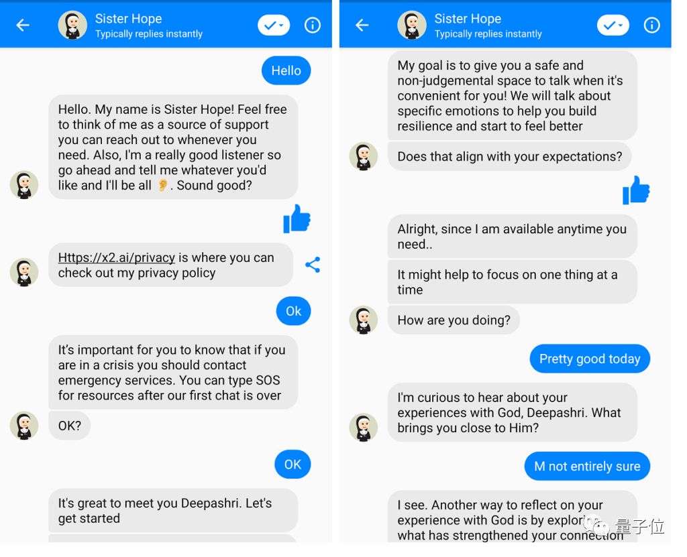The height and width of the screenshot is (557, 687).
Task: Click avatar beside the "OK?" message
Action: coord(24,426)
